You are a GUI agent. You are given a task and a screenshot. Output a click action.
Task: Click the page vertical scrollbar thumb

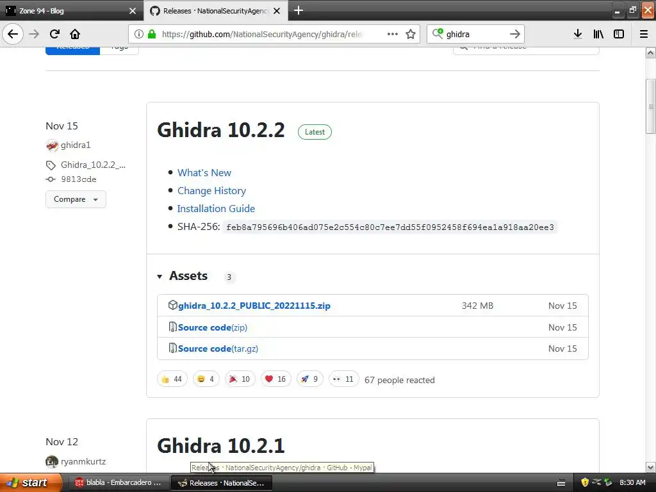(651, 107)
